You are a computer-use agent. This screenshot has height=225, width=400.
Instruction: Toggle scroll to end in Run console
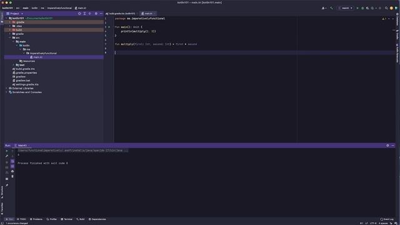coord(12,166)
